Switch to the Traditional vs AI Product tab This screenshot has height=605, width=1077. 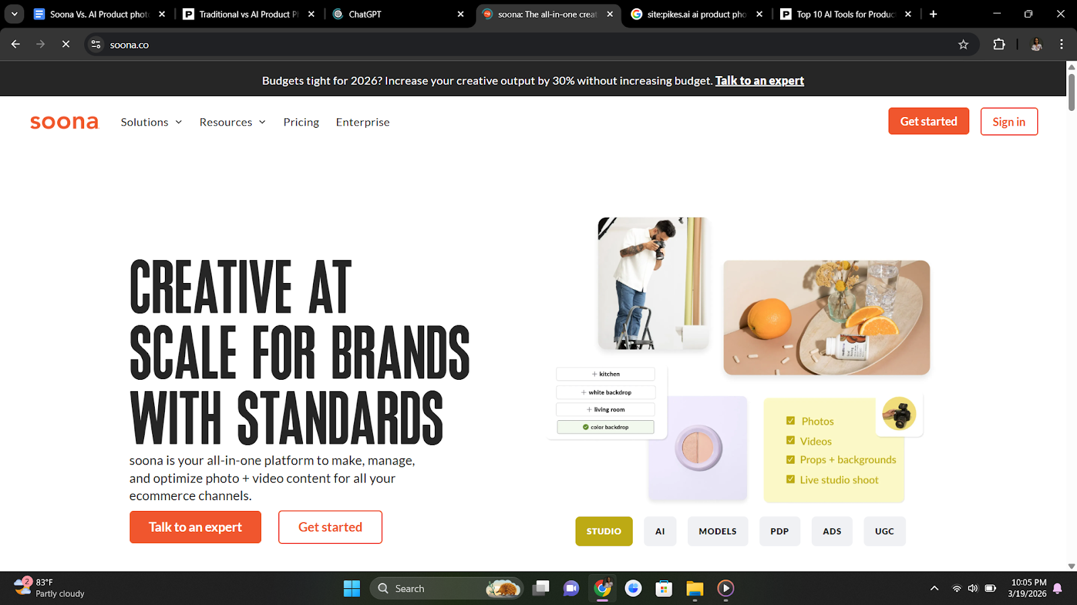[248, 14]
